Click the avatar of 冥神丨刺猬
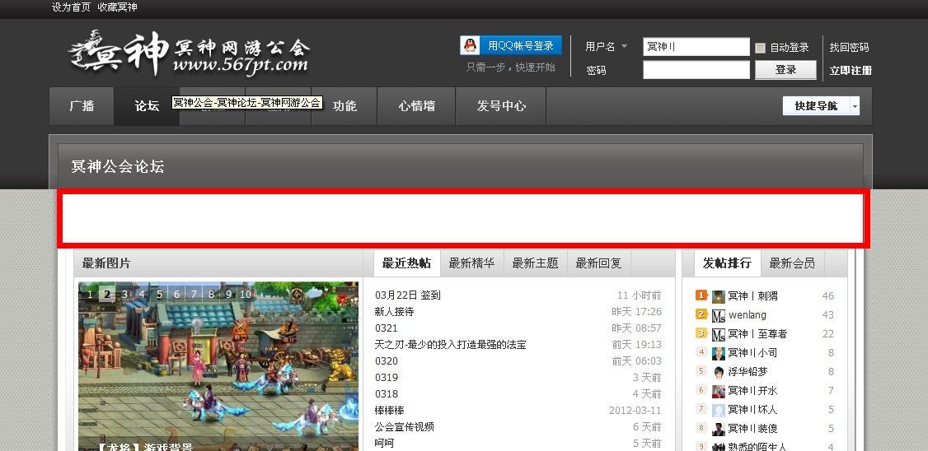 [x=718, y=296]
